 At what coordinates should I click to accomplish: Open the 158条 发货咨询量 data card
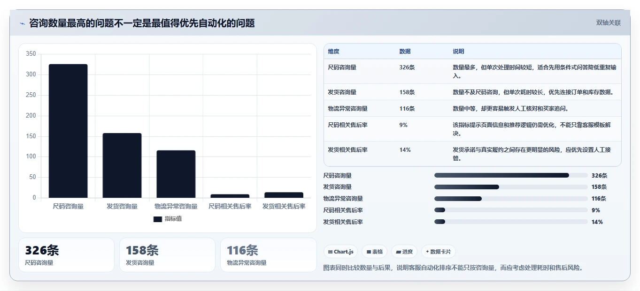pyautogui.click(x=167, y=255)
